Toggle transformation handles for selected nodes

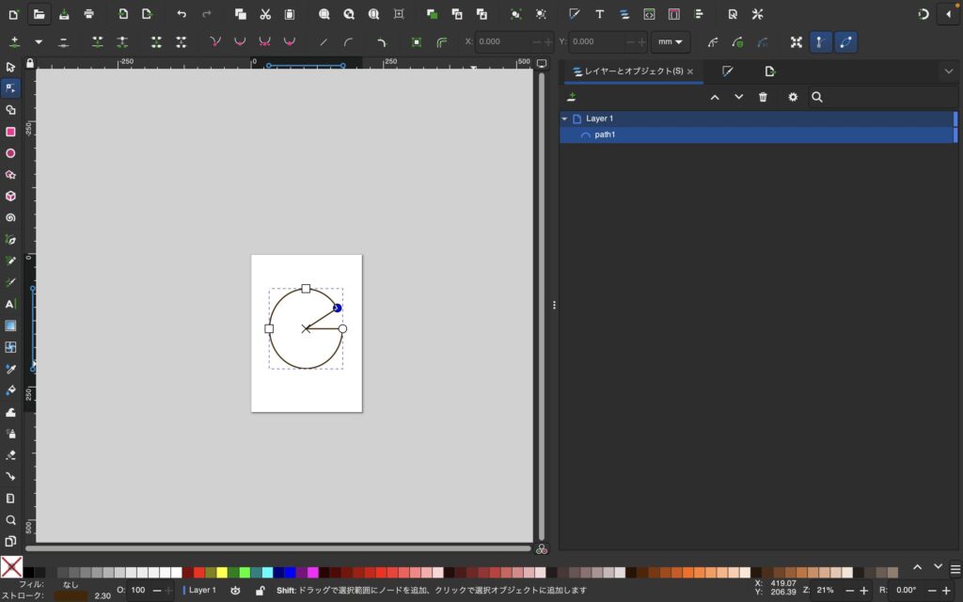796,41
